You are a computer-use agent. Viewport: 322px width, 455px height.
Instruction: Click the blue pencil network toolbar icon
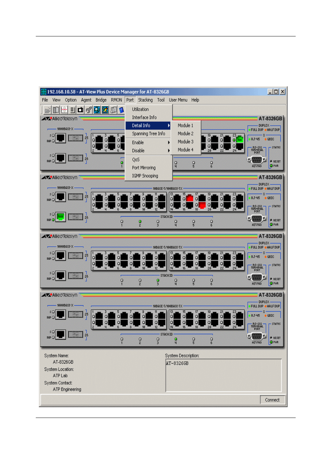[x=105, y=110]
